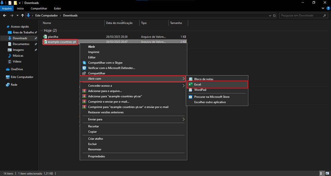Screen dimensions: 331x176
Task: Open the Abrir com submenu
Action: (x=133, y=79)
